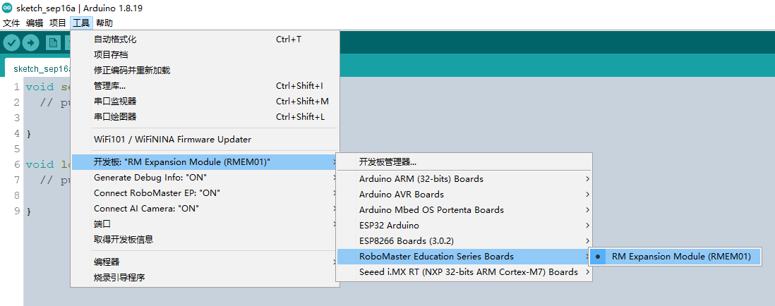Click the Verify checkmark toolbar icon
This screenshot has width=775, height=306.
11,43
